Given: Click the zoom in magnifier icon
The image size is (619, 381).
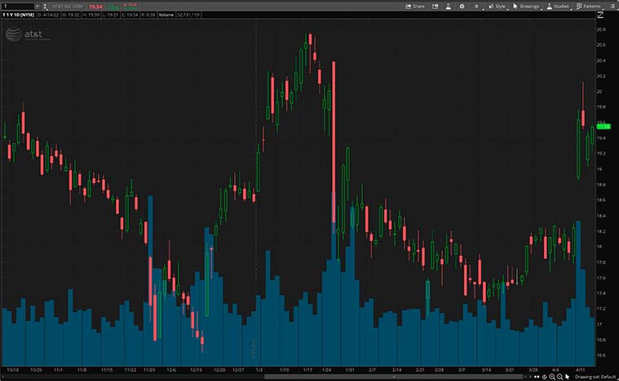Looking at the screenshot, I should point(552,377).
